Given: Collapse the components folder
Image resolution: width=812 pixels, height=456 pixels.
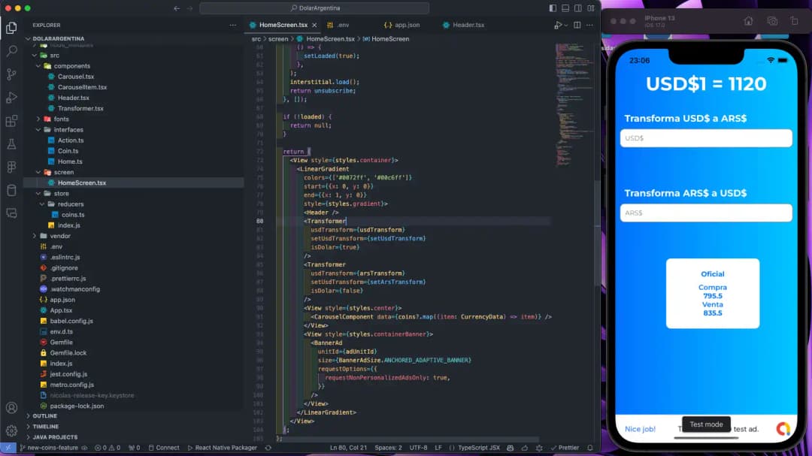Looking at the screenshot, I should click(71, 66).
